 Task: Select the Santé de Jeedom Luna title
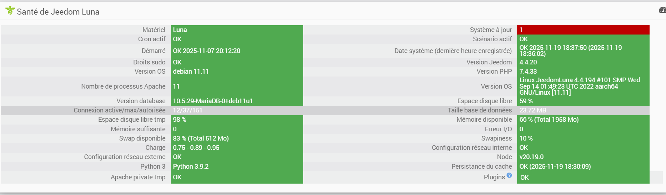[x=58, y=12]
